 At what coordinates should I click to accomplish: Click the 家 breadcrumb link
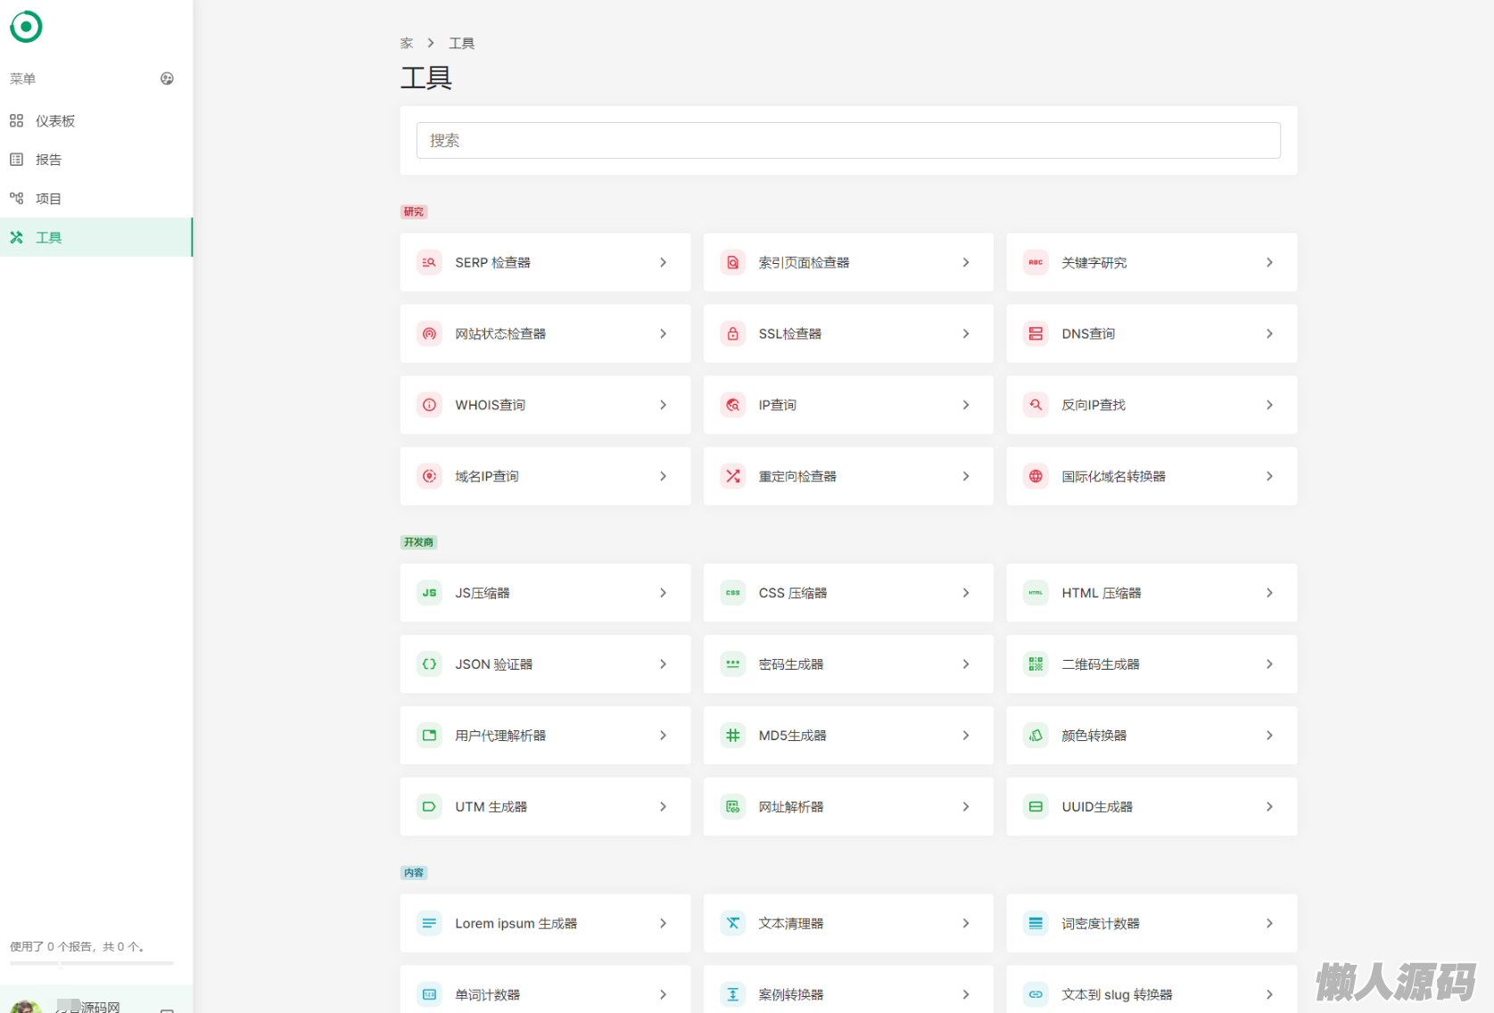click(x=407, y=43)
